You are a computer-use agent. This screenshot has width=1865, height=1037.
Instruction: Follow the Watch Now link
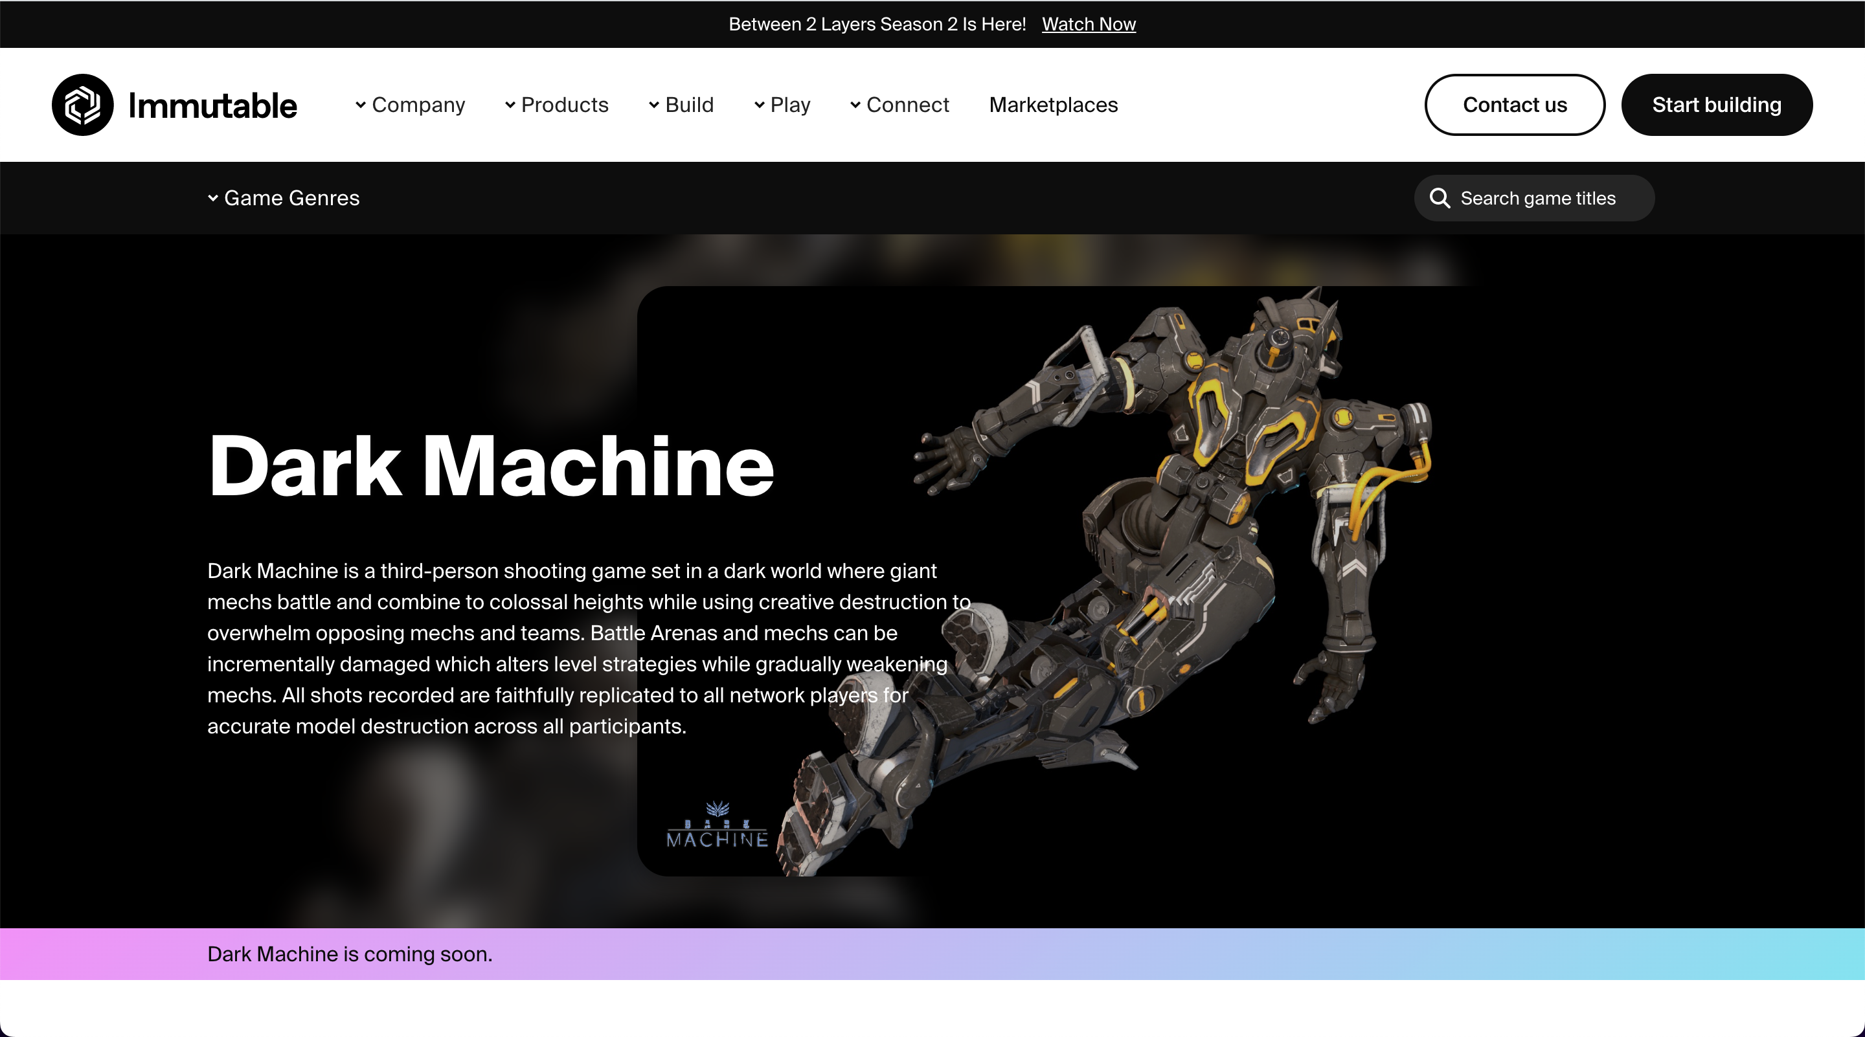point(1089,24)
